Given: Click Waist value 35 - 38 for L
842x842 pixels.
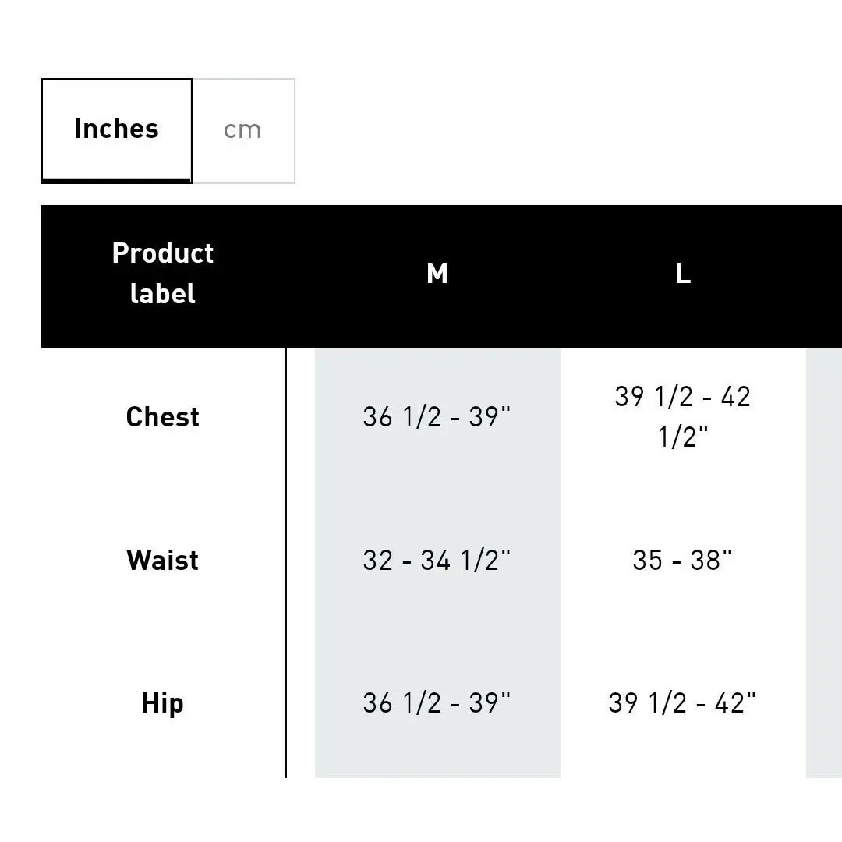Looking at the screenshot, I should coord(682,560).
